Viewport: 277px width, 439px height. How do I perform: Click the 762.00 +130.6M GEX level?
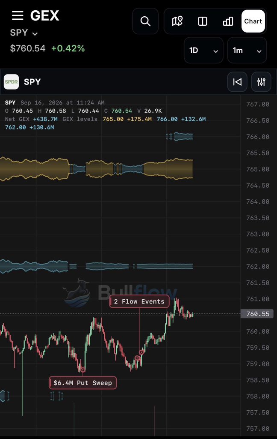coord(29,127)
